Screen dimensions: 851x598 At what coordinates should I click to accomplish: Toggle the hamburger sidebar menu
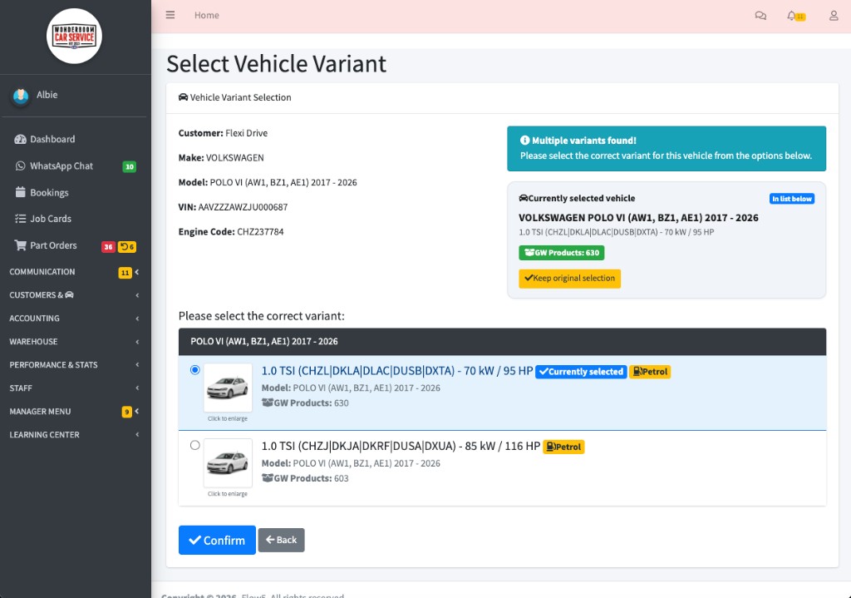tap(170, 15)
